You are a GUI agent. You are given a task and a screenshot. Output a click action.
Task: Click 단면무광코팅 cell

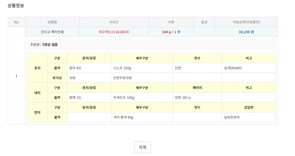142,78
